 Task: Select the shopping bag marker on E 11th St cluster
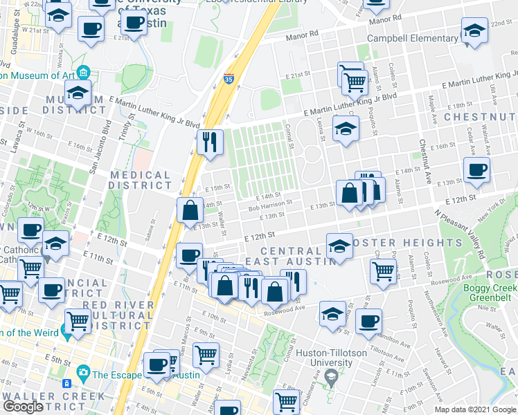coord(224,286)
